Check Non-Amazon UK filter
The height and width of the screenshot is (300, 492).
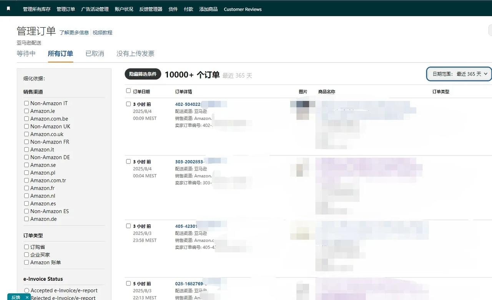pos(27,126)
